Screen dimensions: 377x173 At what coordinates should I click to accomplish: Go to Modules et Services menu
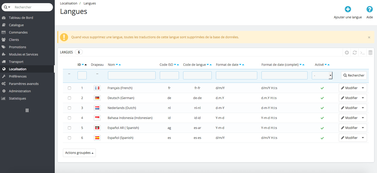point(23,55)
